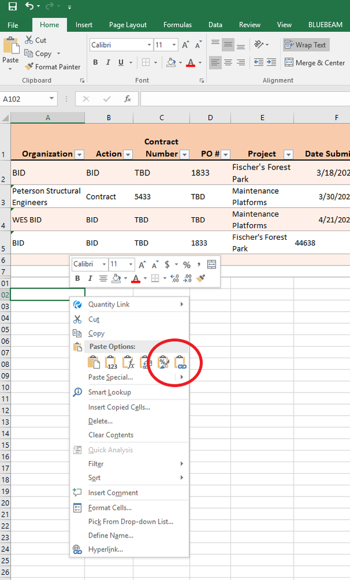Open the Font name dropdown in ribbon
Image resolution: width=350 pixels, height=580 pixels.
149,45
